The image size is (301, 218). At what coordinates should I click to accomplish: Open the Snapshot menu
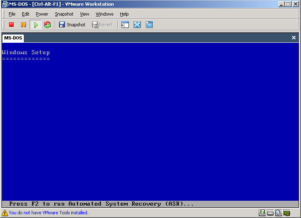click(x=64, y=14)
